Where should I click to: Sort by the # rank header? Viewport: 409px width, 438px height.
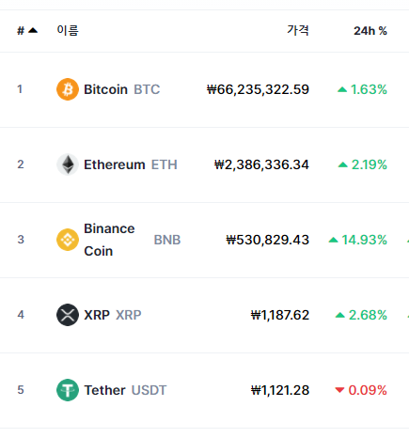pos(21,31)
